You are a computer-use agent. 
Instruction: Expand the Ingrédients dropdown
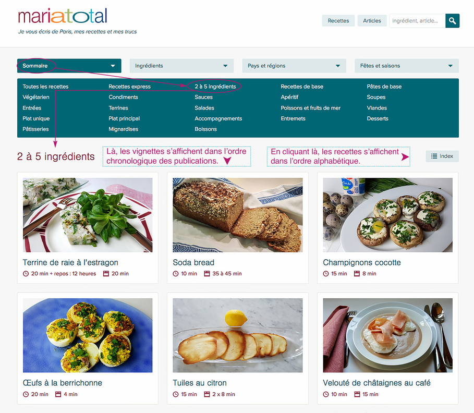pyautogui.click(x=181, y=66)
